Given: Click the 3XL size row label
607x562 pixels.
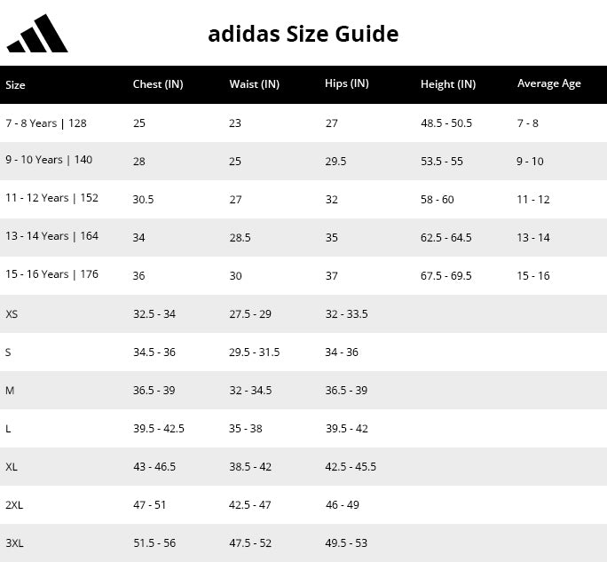Looking at the screenshot, I should point(14,543).
